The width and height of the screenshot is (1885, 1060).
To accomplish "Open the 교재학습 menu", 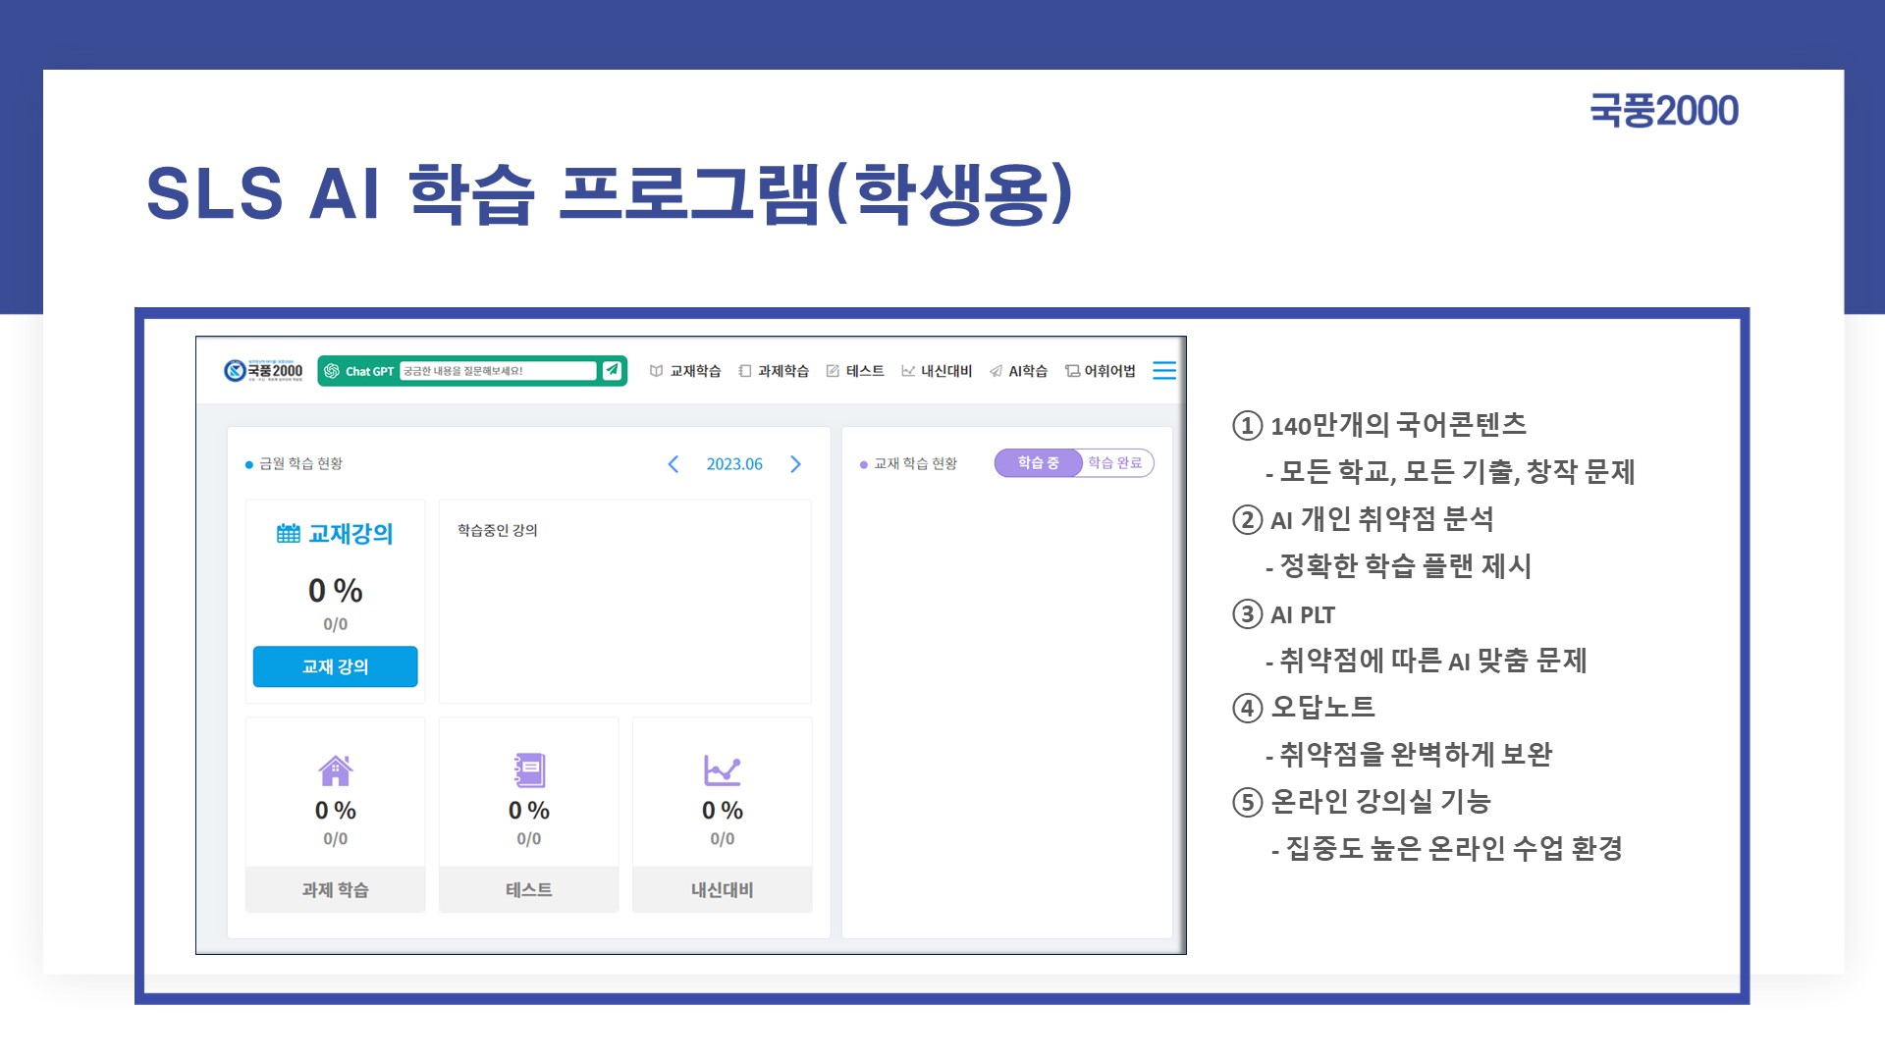I will tap(685, 371).
